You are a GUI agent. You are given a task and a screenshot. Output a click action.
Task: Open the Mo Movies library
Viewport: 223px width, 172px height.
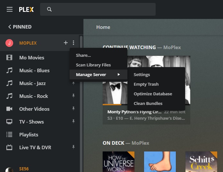click(x=32, y=58)
